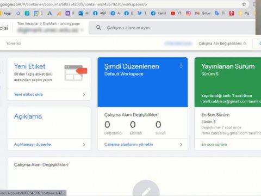Open the Outlook bookmark labeled M
The height and width of the screenshot is (196, 261).
tap(83, 13)
